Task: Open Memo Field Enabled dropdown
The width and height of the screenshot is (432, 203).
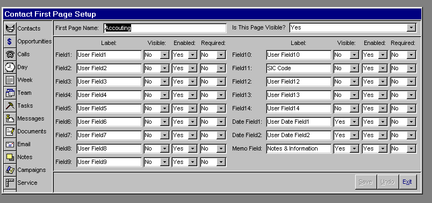Action: coord(383,148)
